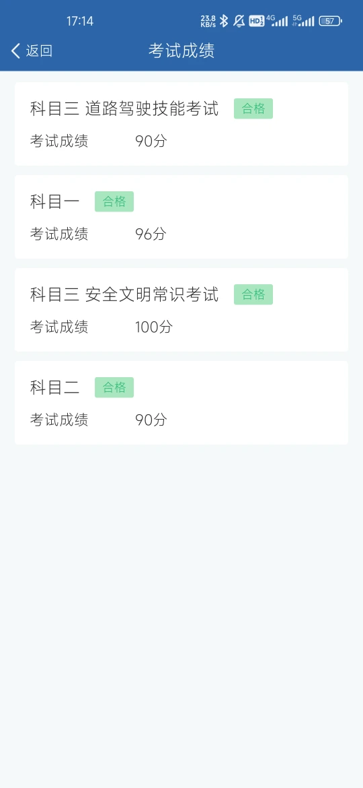Open 科目三 道路驾驶技能考试 result card
The image size is (363, 788).
(x=182, y=124)
